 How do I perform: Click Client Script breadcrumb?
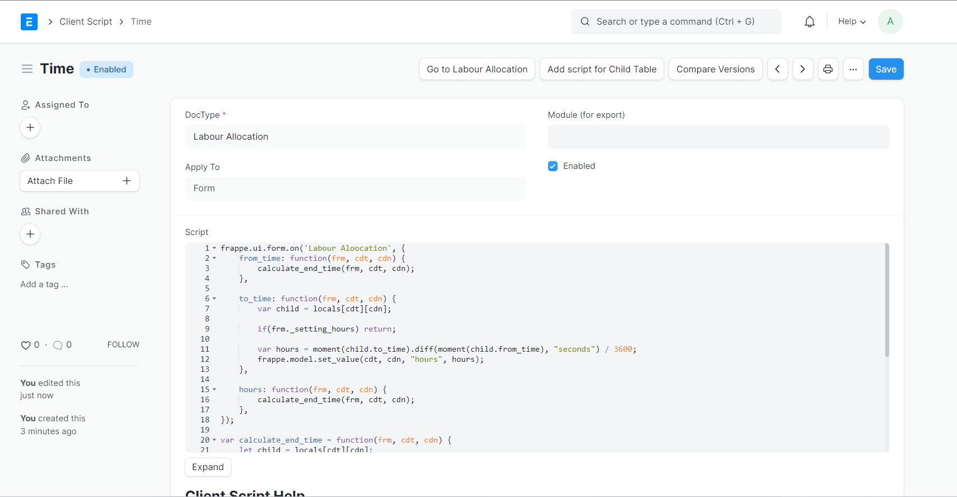86,21
